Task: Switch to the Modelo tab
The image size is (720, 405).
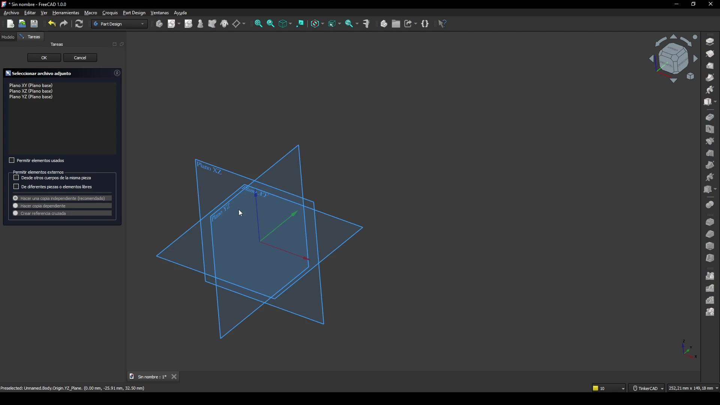Action: pyautogui.click(x=8, y=37)
